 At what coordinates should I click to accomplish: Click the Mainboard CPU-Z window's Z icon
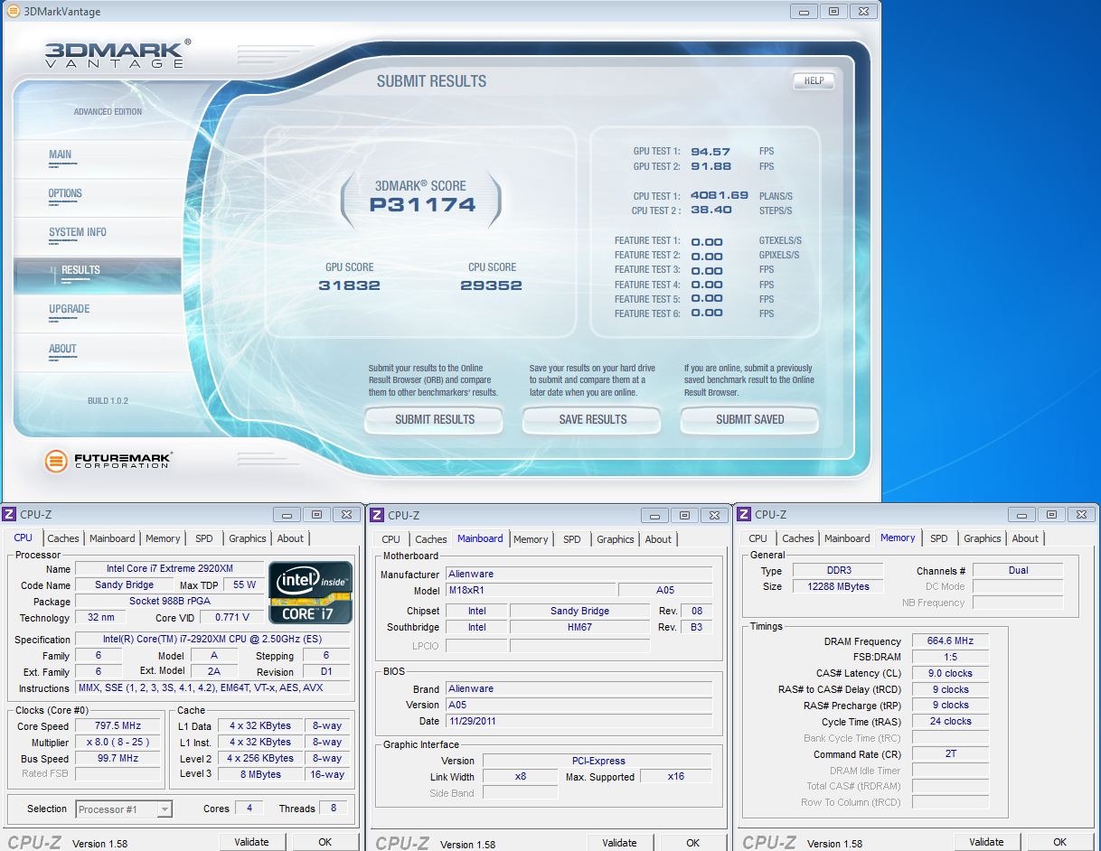(x=377, y=516)
